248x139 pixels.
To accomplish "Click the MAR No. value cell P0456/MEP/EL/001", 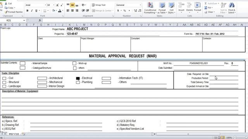I will point(199,63).
